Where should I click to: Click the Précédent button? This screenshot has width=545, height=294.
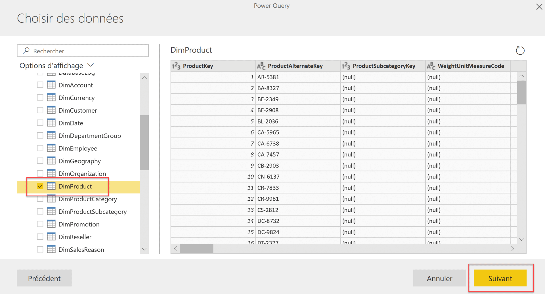44,278
